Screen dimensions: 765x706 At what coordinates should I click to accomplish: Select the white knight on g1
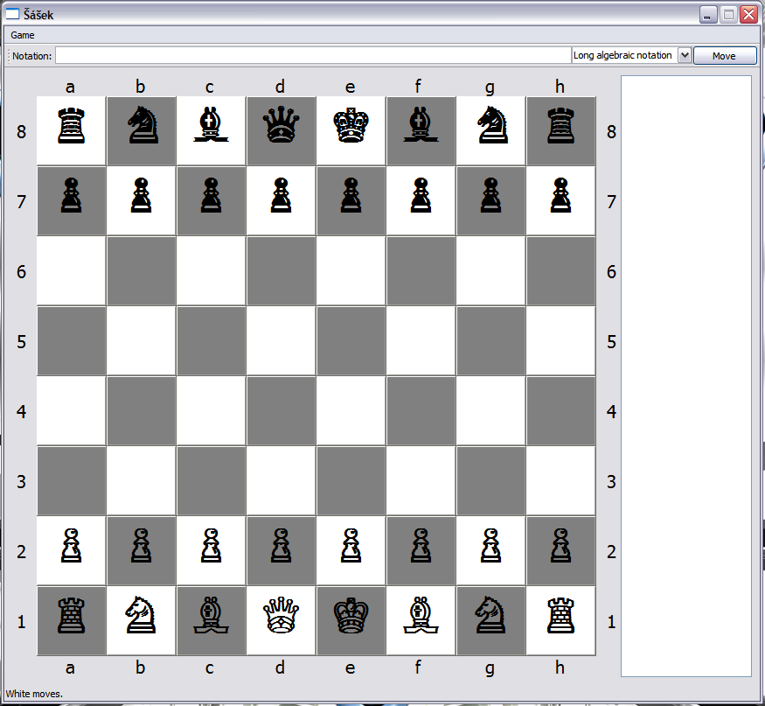pyautogui.click(x=490, y=615)
